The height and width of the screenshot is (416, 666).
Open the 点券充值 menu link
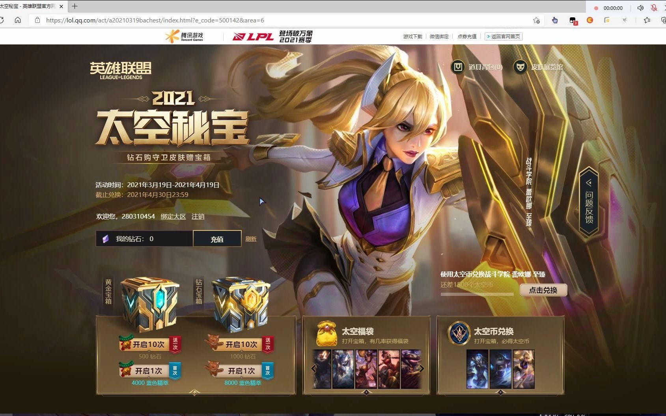(467, 36)
